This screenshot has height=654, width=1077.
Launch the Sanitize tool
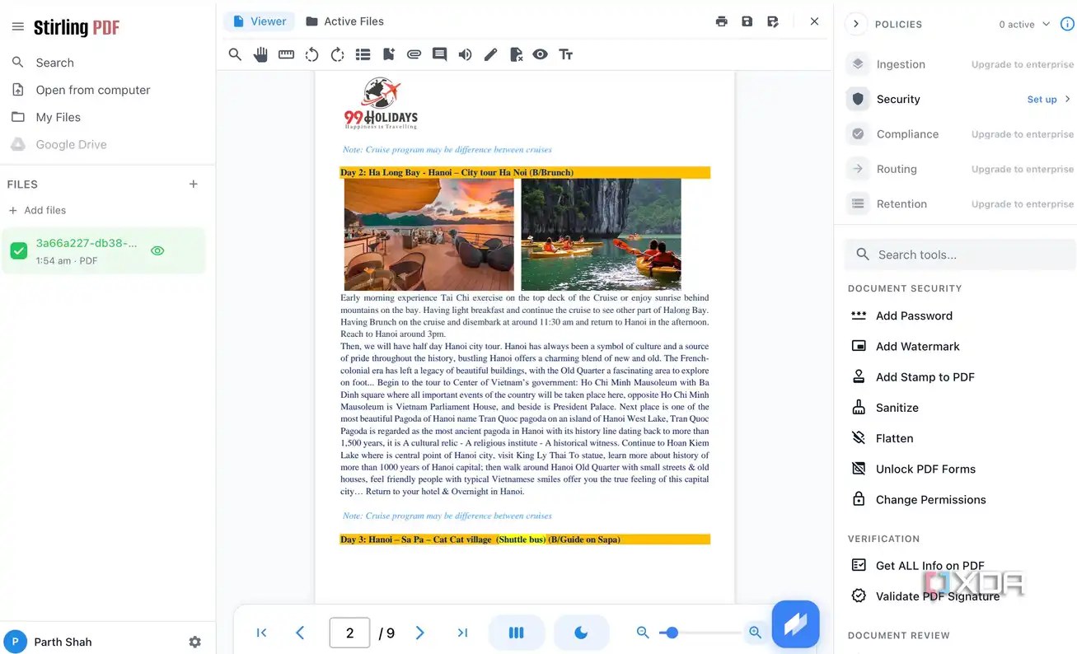click(x=897, y=408)
